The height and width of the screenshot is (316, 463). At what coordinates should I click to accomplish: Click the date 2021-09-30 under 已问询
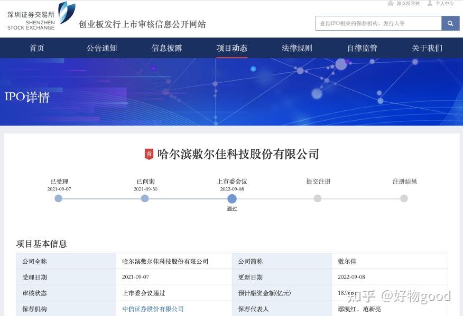click(145, 189)
